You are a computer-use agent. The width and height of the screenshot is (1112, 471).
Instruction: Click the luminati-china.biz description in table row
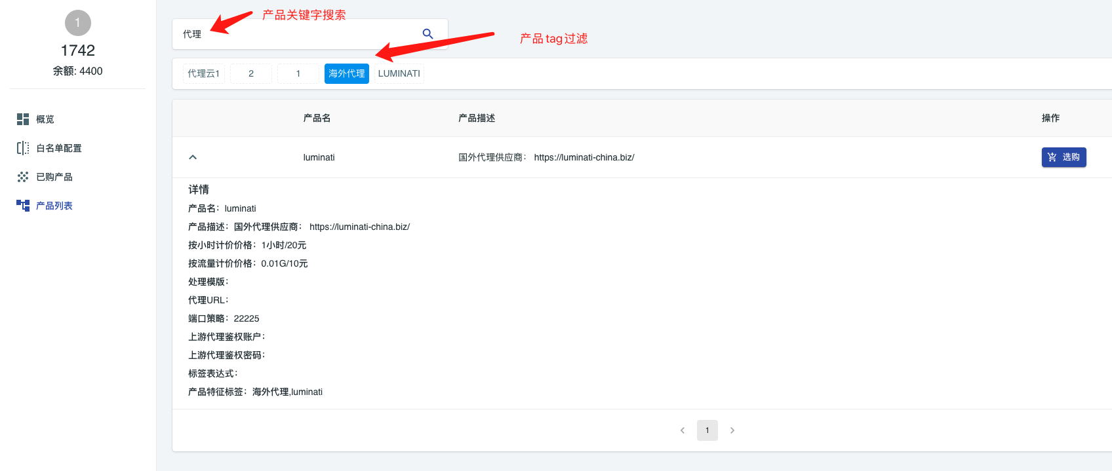pos(546,157)
